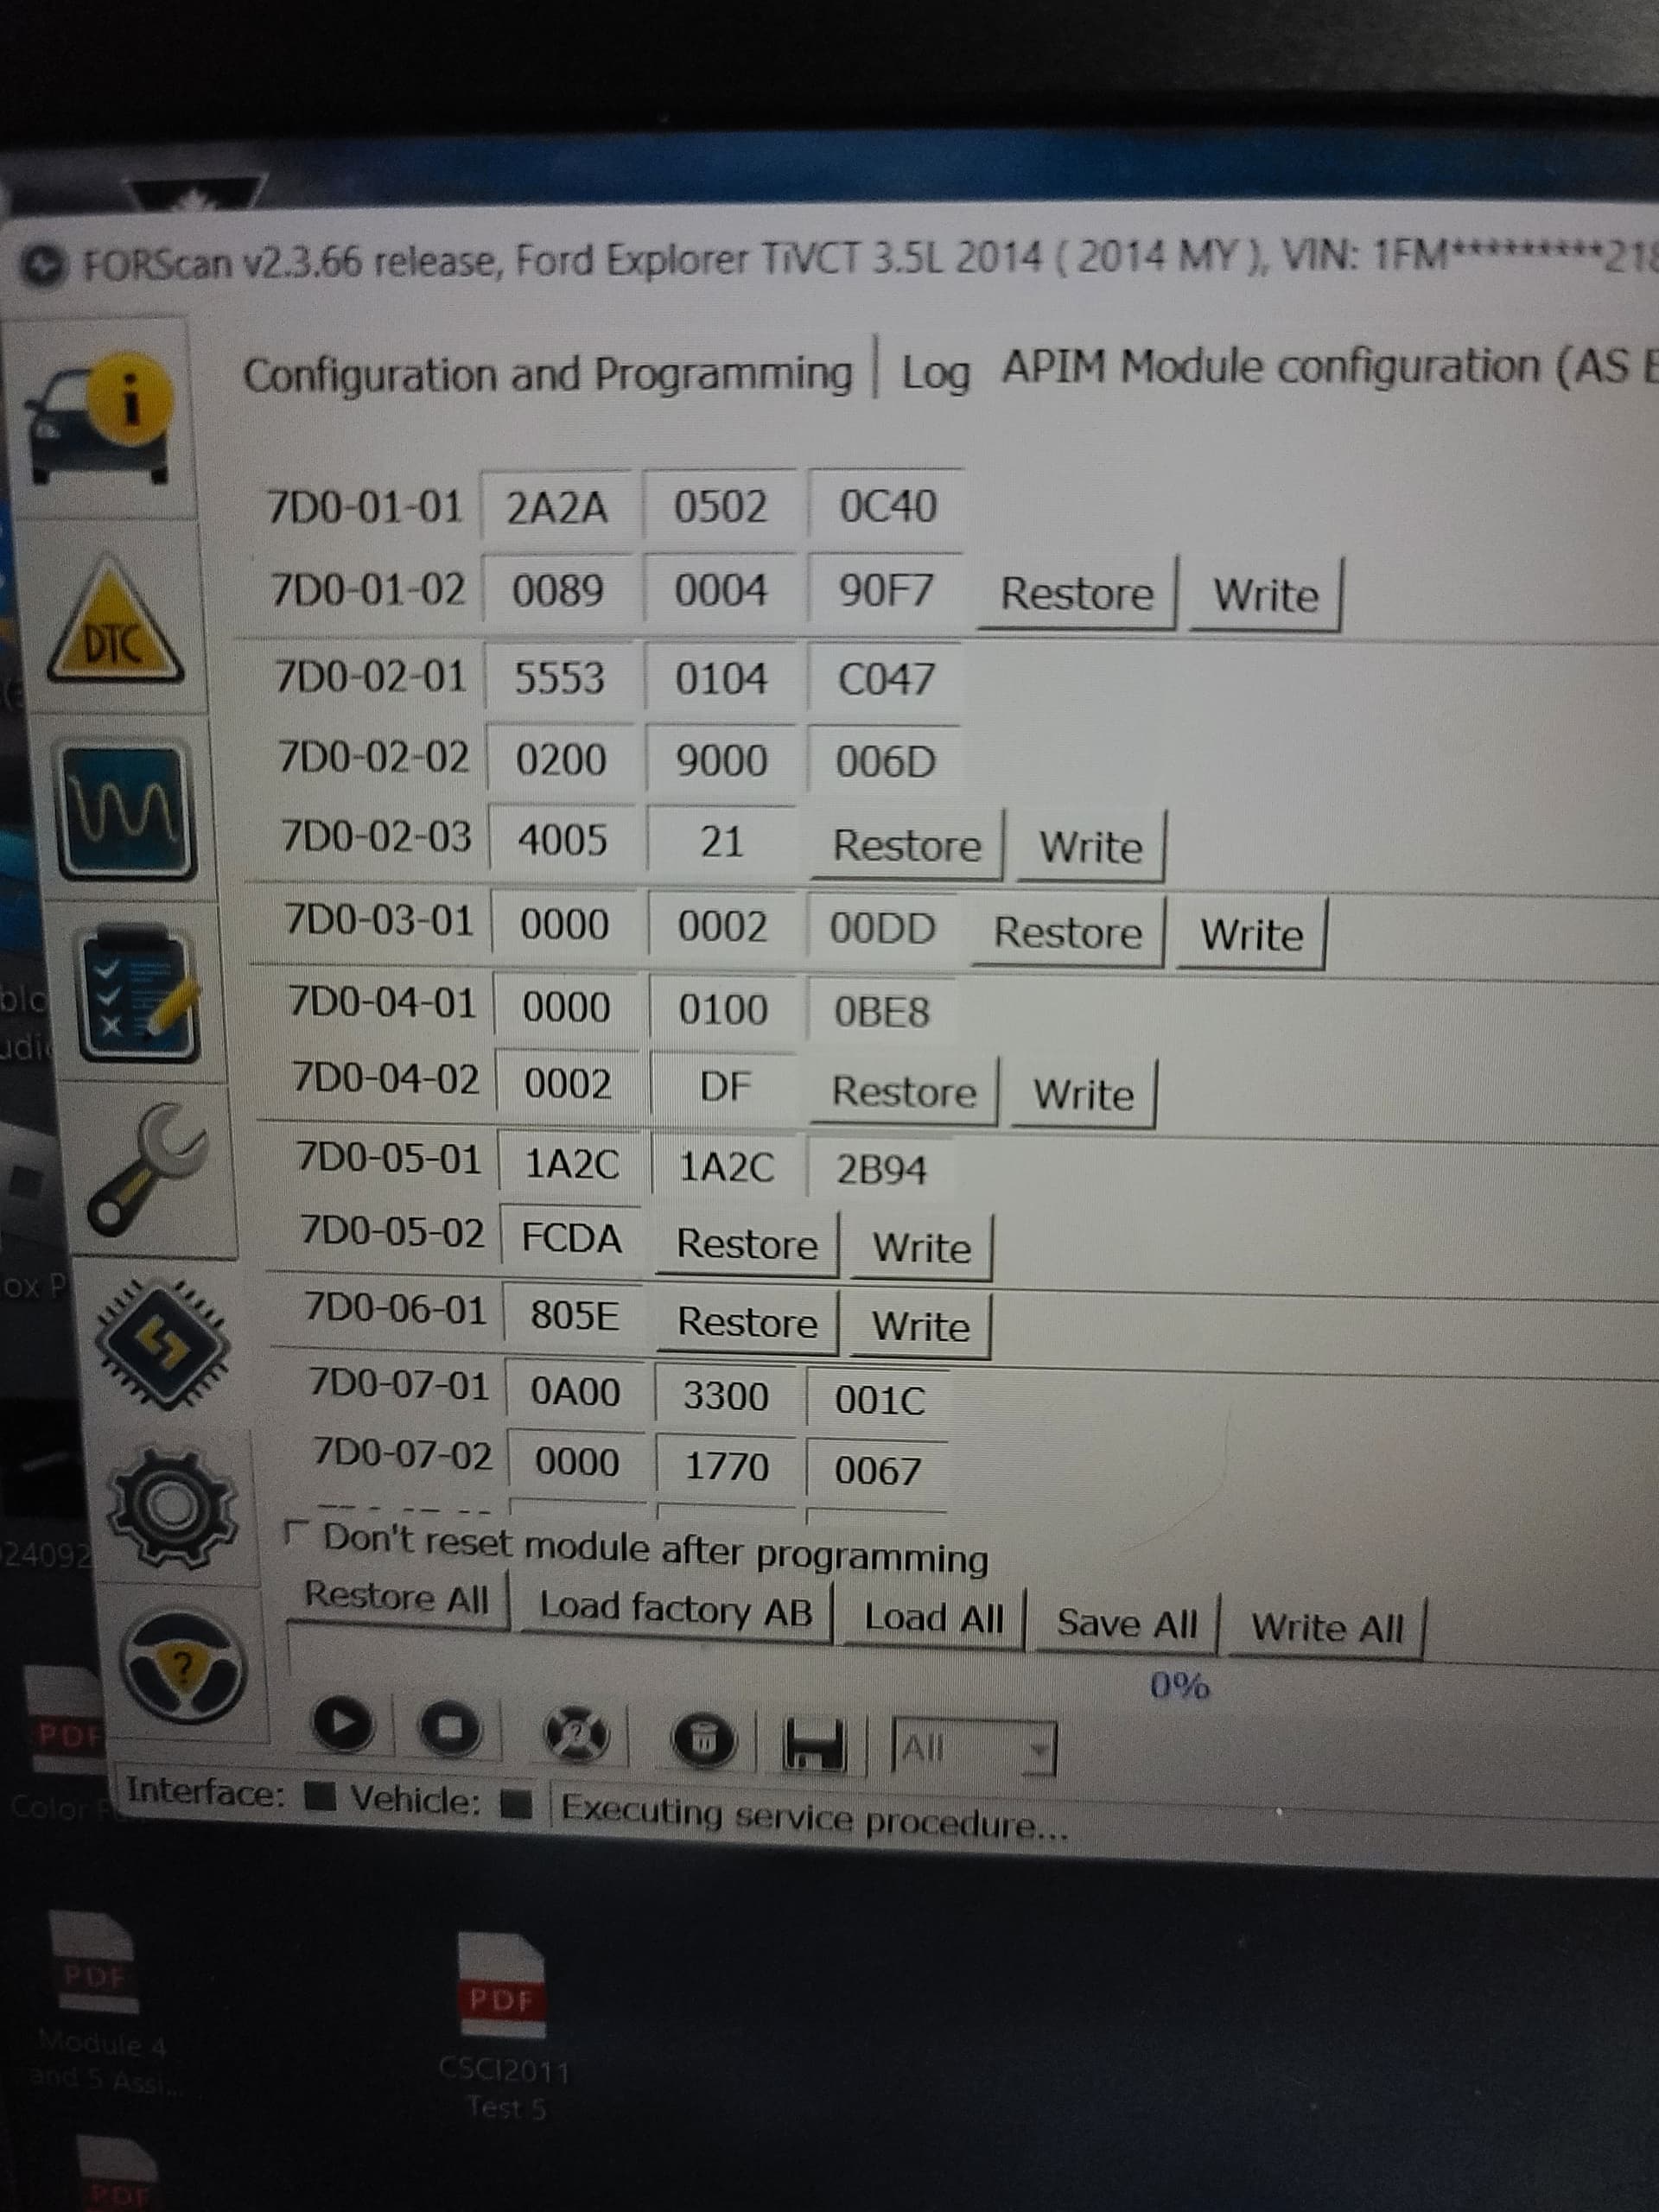
Task: Click the Load All button
Action: pos(934,1618)
